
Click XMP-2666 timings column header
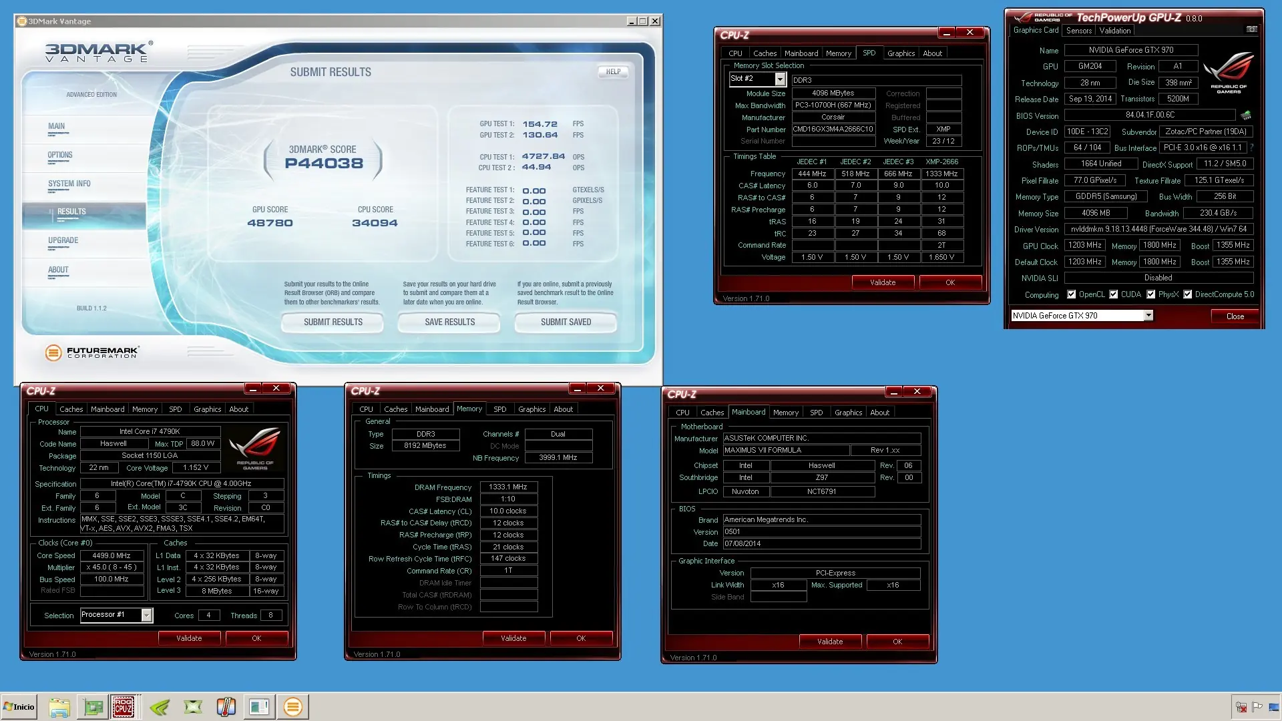click(x=941, y=162)
